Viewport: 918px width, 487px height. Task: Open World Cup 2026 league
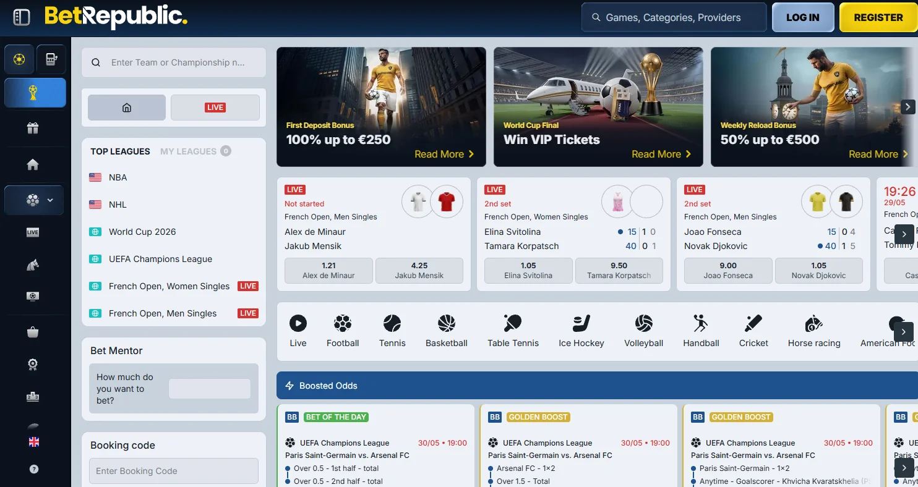(x=174, y=232)
